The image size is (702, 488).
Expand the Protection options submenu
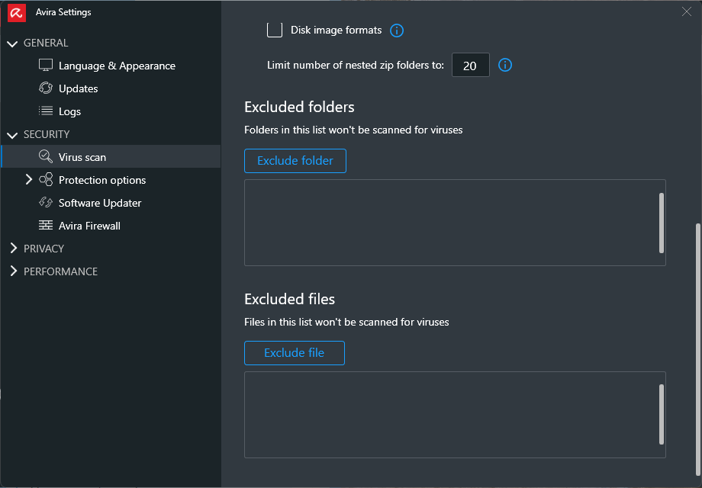point(29,179)
